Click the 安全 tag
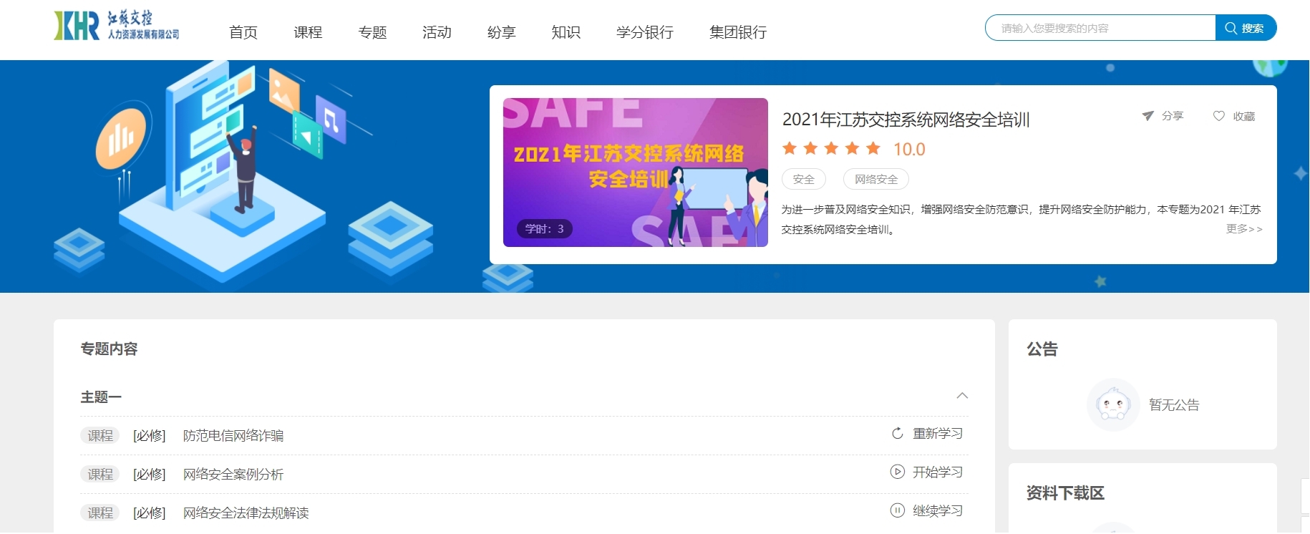 point(803,180)
